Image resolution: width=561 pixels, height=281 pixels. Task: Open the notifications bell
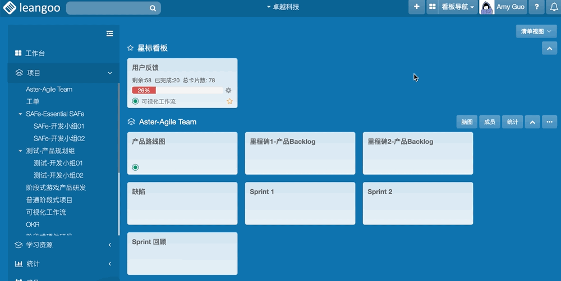tap(554, 7)
